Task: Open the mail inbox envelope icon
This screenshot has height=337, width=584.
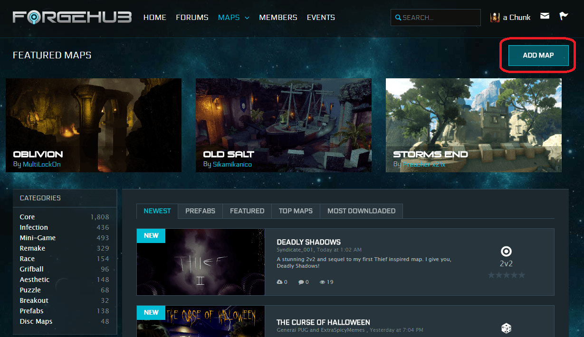Action: click(545, 16)
